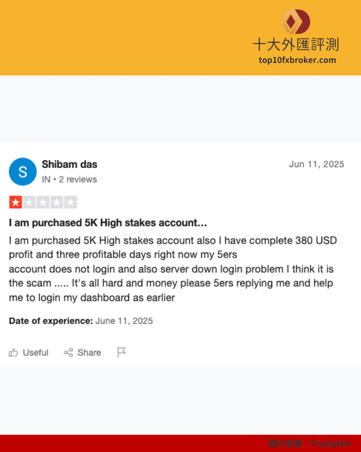Click the word Useful beside the thumbs-up
The image size is (361, 452).
35,353
